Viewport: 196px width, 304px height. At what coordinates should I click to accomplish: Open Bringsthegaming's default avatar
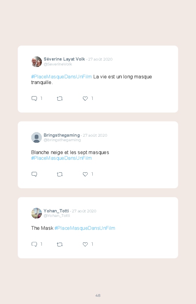(x=37, y=137)
